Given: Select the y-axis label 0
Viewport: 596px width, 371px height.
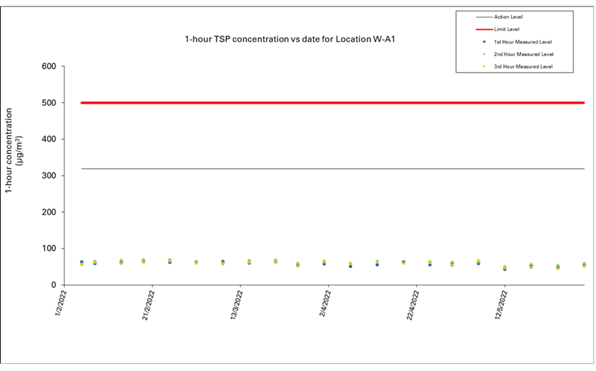Looking at the screenshot, I should tap(54, 285).
